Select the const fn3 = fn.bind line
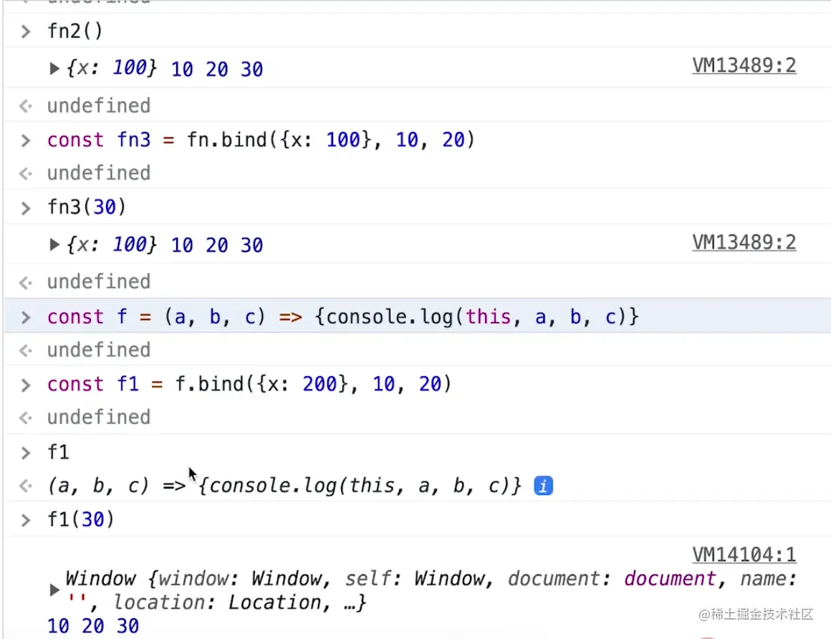The image size is (831, 639). click(261, 140)
